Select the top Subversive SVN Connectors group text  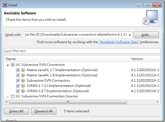tap(43, 65)
